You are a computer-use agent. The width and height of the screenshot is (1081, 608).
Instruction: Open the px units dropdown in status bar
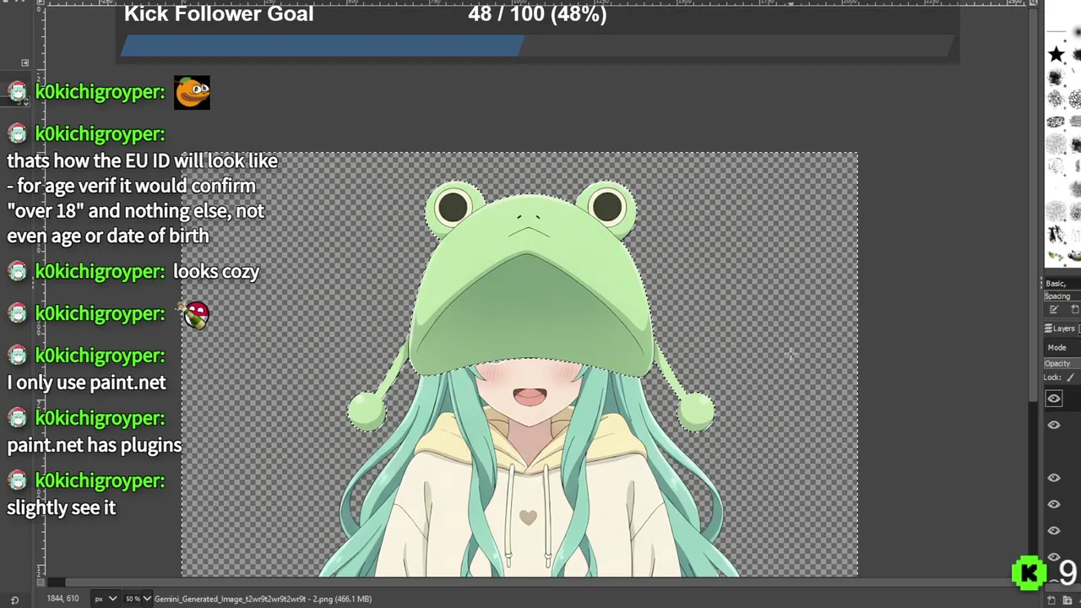tap(105, 599)
